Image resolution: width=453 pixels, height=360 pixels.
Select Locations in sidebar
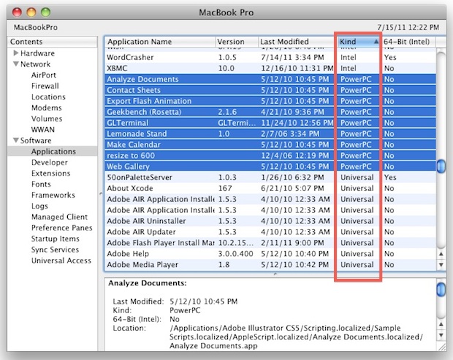(48, 97)
